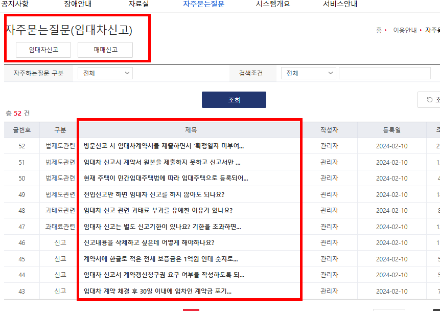Open the 검색조건 dropdown next to search field
440x311 pixels.
[x=308, y=73]
